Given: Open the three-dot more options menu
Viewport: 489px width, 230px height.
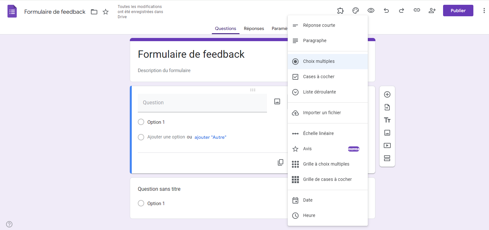Looking at the screenshot, I should [x=484, y=11].
